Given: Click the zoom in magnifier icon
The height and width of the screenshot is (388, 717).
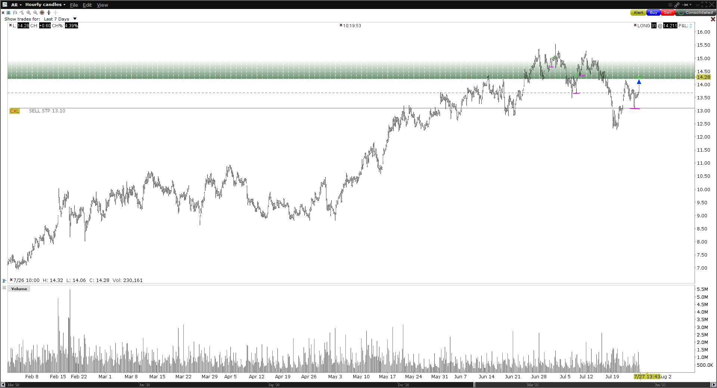Looking at the screenshot, I should coord(29,13).
